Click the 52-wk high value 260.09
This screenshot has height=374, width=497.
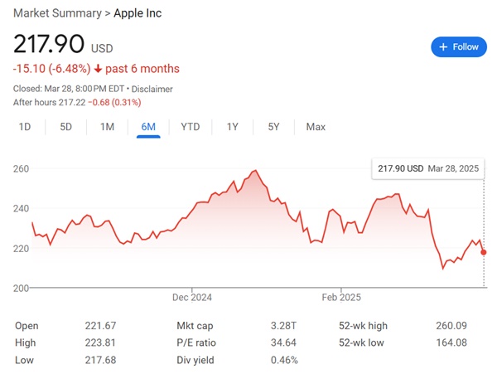(452, 326)
